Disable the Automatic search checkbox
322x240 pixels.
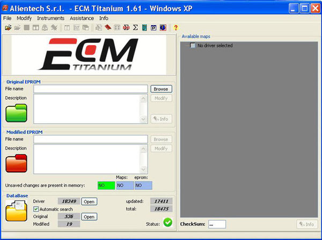tap(36, 209)
